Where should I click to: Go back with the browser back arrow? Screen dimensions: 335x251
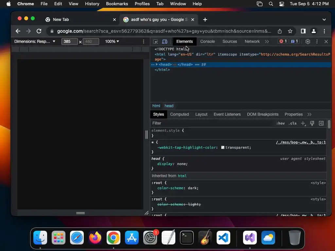18,31
